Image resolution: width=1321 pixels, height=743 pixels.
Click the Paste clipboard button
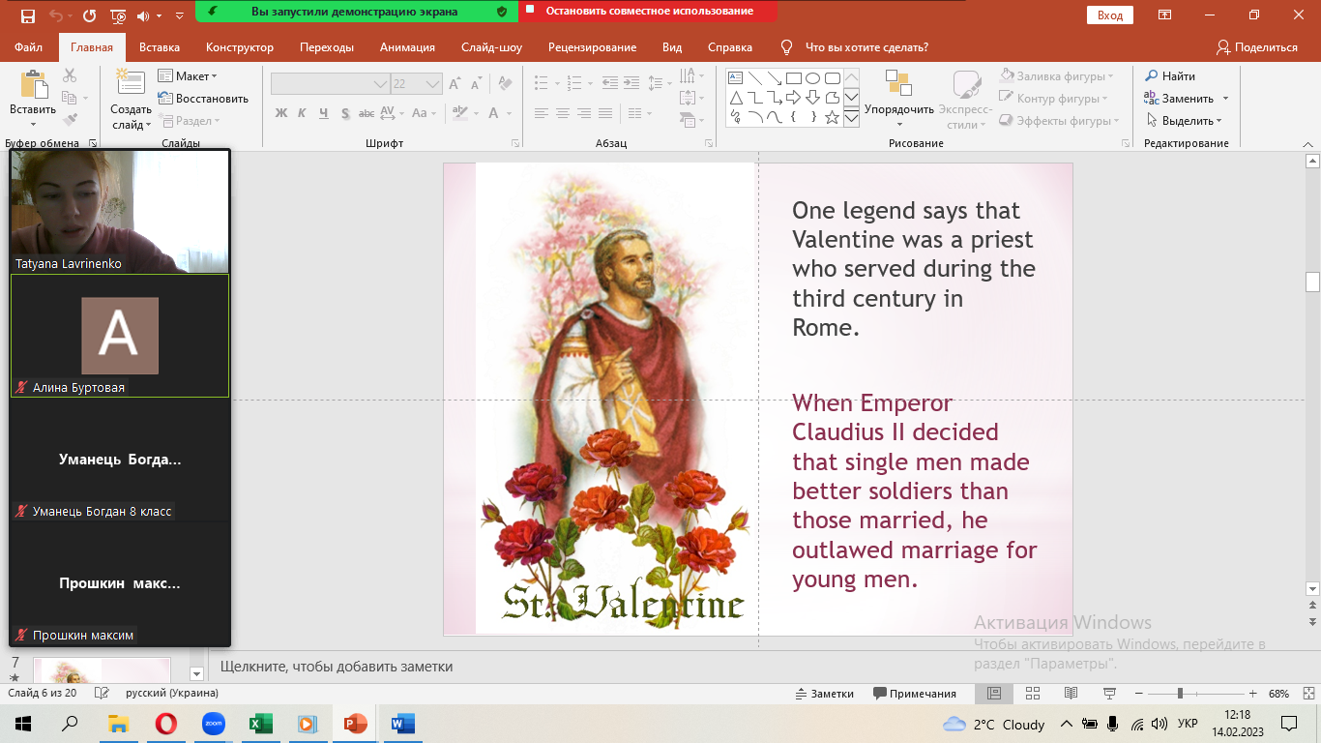coord(34,85)
